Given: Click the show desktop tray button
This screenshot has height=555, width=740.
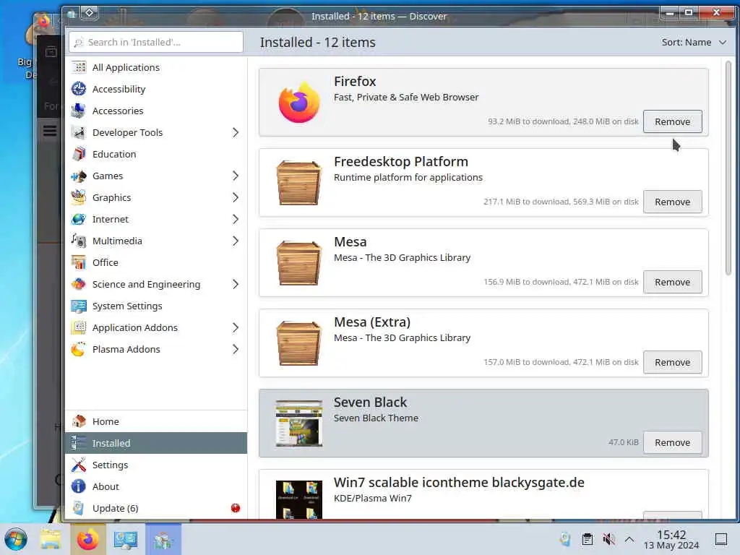Looking at the screenshot, I should 722,539.
